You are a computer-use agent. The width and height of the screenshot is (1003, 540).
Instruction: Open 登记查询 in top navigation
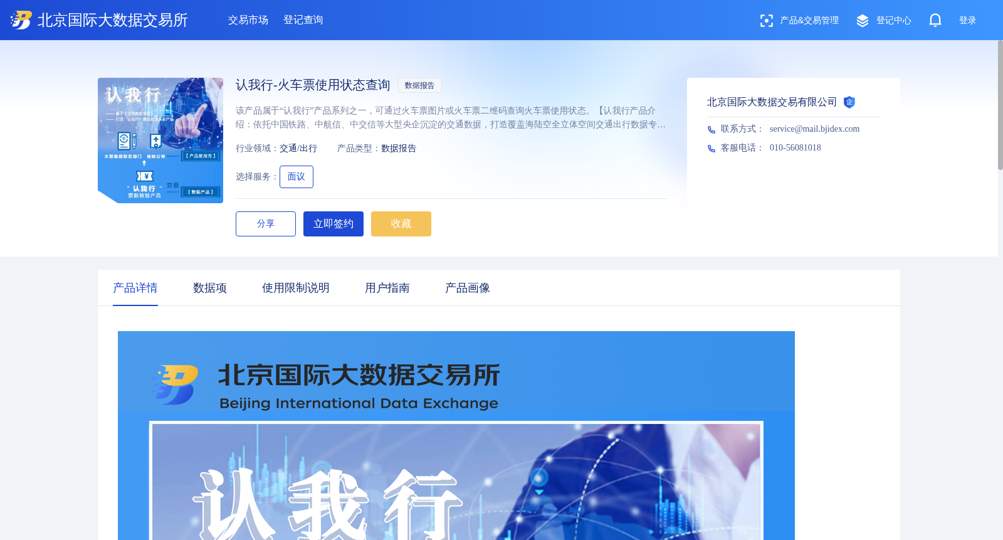point(303,20)
